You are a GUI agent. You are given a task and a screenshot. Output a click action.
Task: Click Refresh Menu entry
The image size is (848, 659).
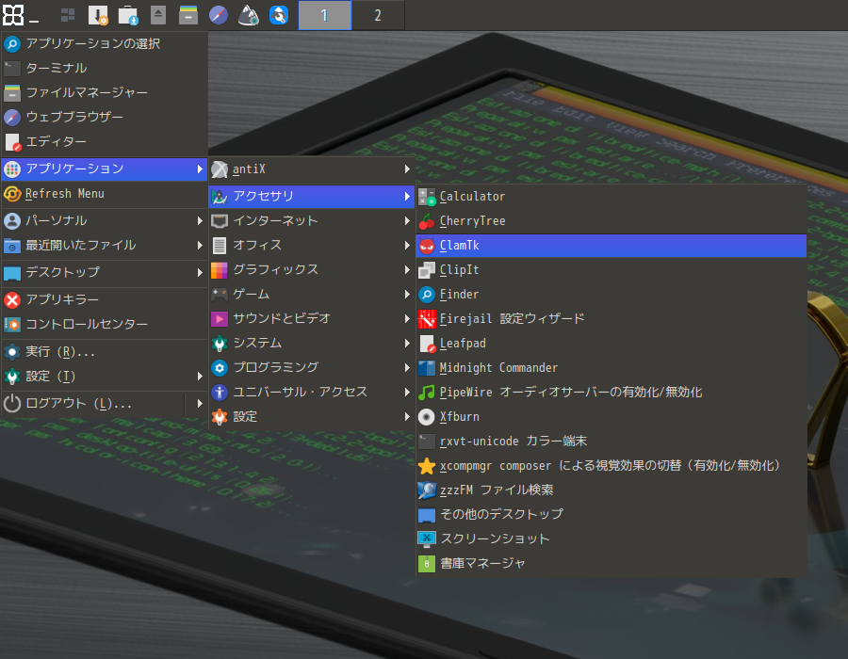pyautogui.click(x=105, y=193)
